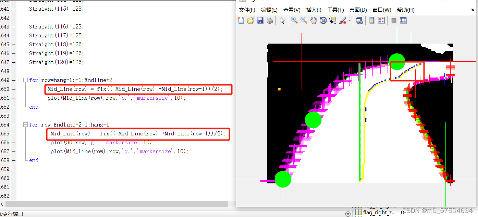Open the 查看(V) menu
This screenshot has width=478, height=217.
[292, 10]
